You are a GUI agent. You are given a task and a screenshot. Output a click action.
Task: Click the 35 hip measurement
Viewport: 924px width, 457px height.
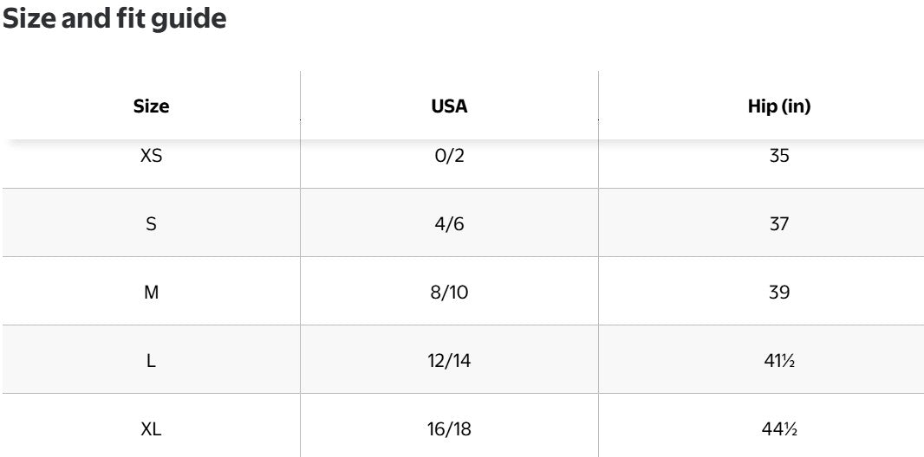(778, 157)
